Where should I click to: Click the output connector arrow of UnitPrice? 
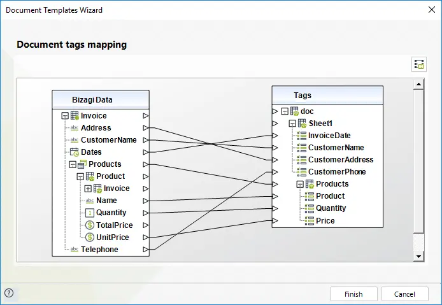tap(146, 238)
